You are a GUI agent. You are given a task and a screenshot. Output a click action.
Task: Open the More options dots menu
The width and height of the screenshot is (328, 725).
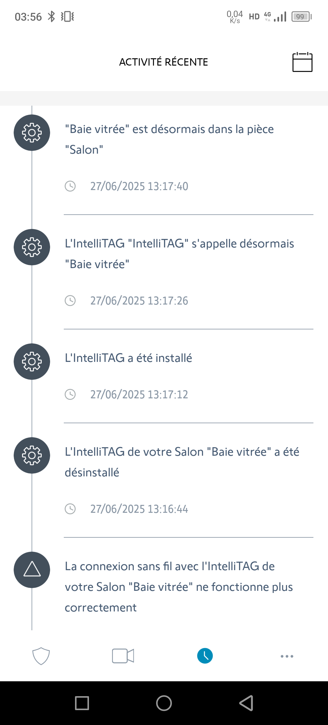click(287, 656)
